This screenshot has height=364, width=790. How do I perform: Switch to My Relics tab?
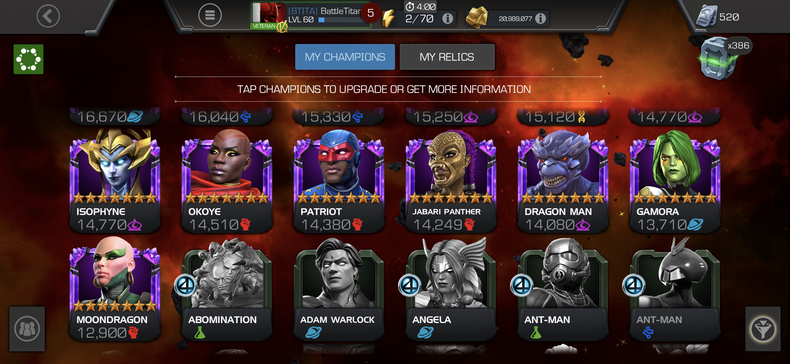click(x=447, y=57)
